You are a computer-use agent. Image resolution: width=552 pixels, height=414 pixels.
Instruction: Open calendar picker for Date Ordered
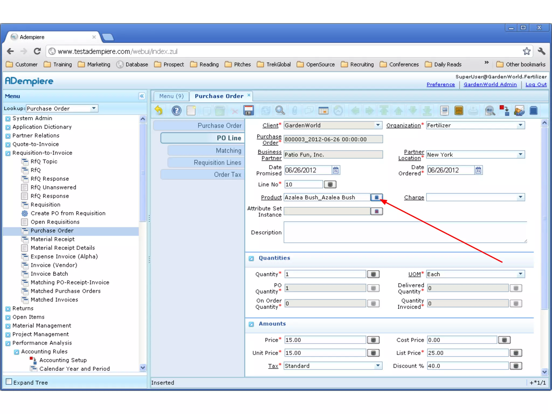(x=478, y=170)
